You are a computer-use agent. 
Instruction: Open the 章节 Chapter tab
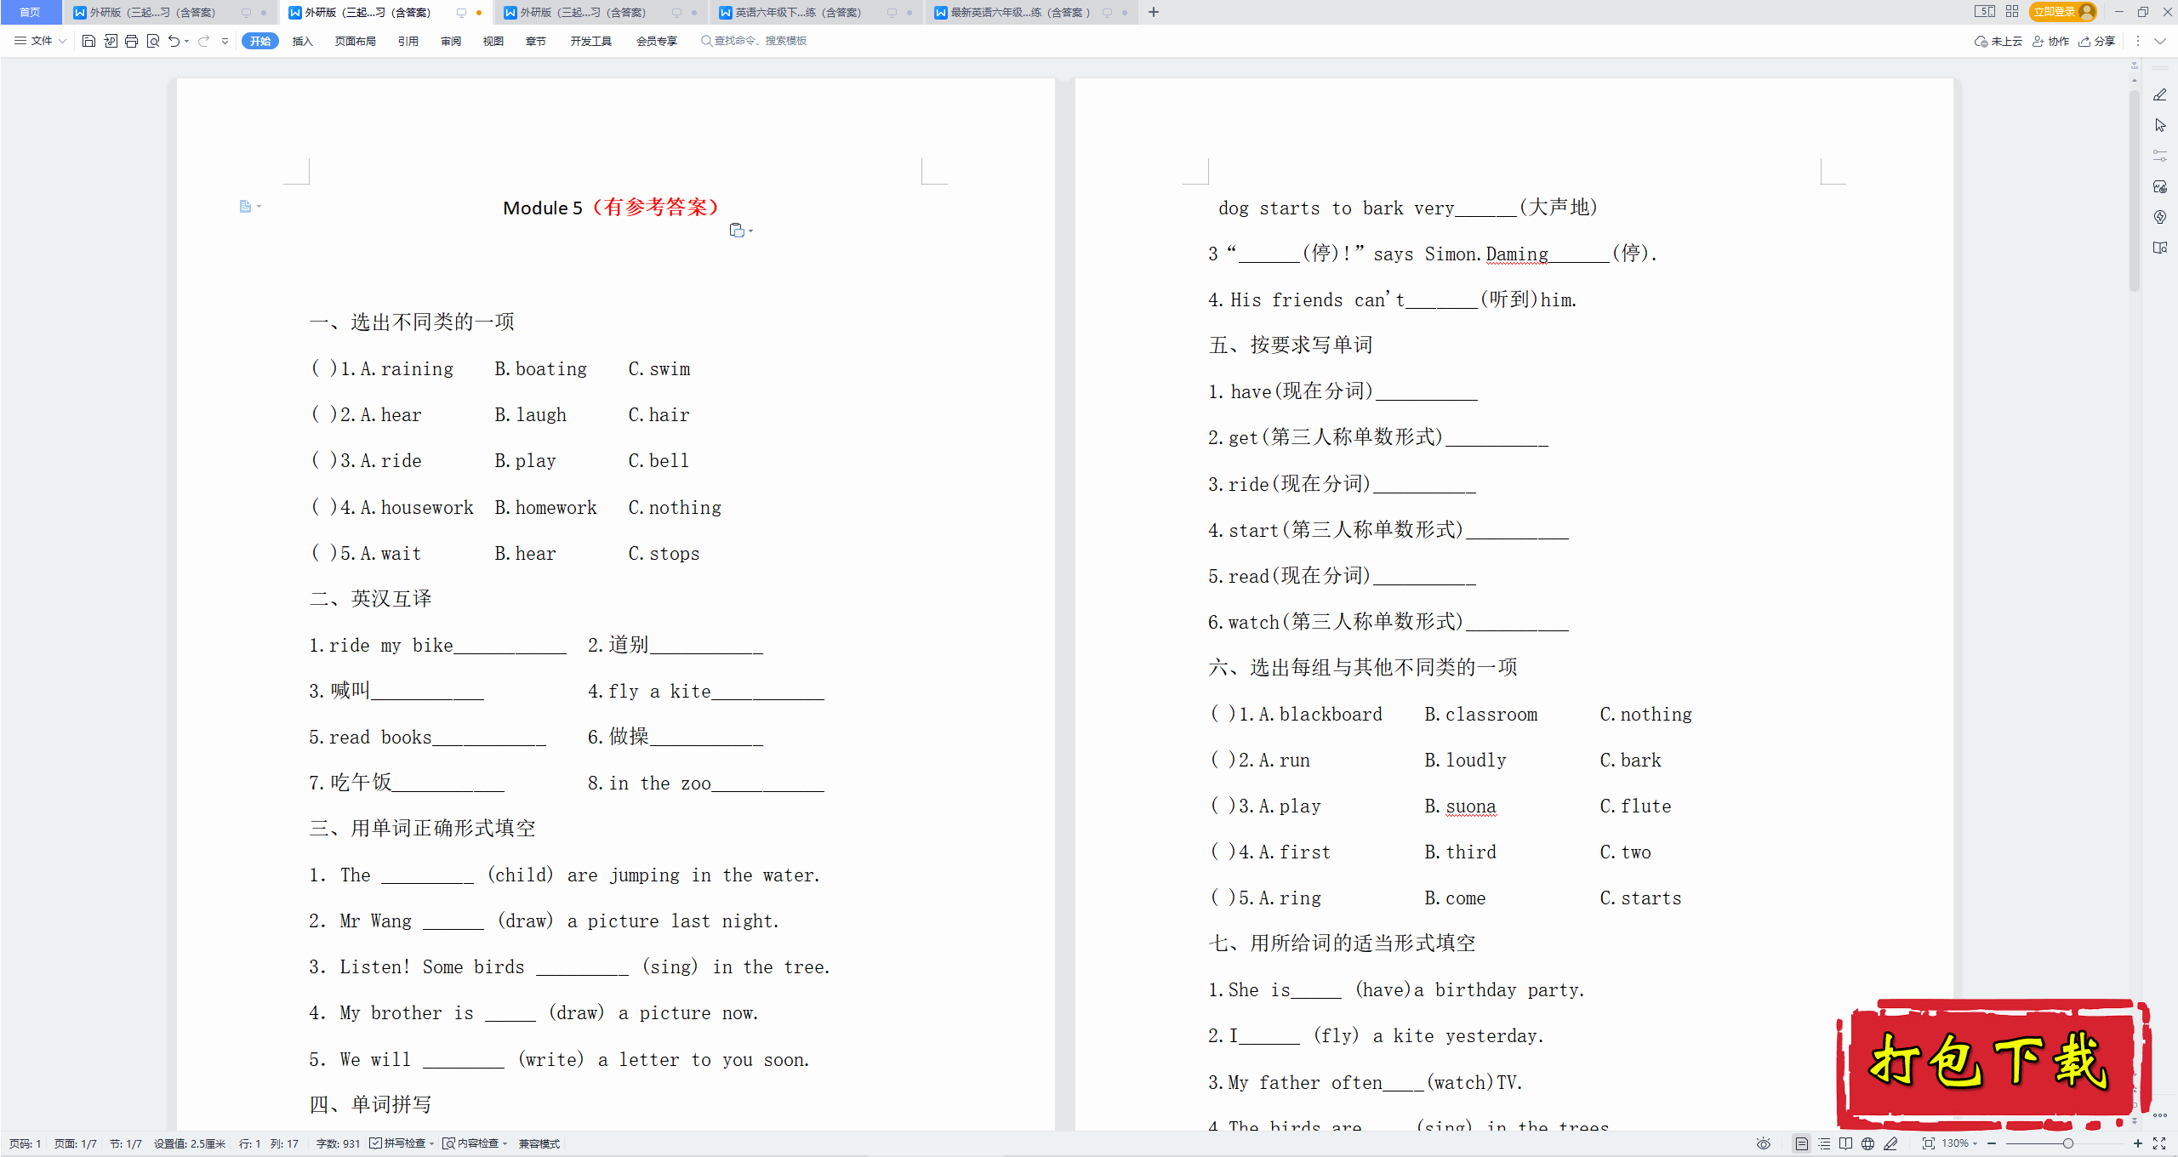click(x=536, y=41)
